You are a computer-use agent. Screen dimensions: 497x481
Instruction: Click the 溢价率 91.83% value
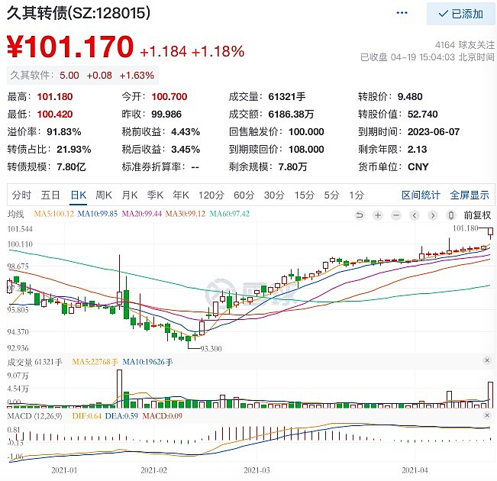point(64,132)
